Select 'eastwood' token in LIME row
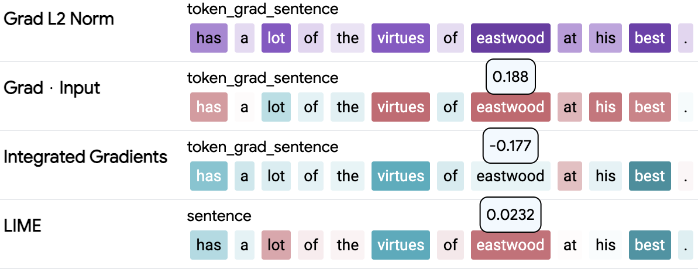The height and width of the screenshot is (269, 698). [x=510, y=245]
